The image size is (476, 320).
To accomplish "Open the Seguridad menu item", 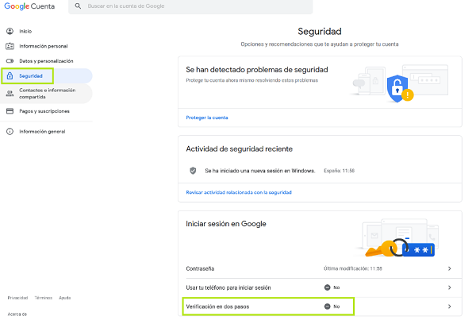I will point(33,76).
